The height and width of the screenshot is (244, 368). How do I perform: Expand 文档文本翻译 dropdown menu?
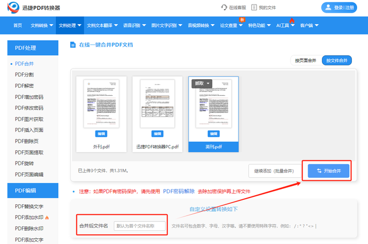click(102, 25)
